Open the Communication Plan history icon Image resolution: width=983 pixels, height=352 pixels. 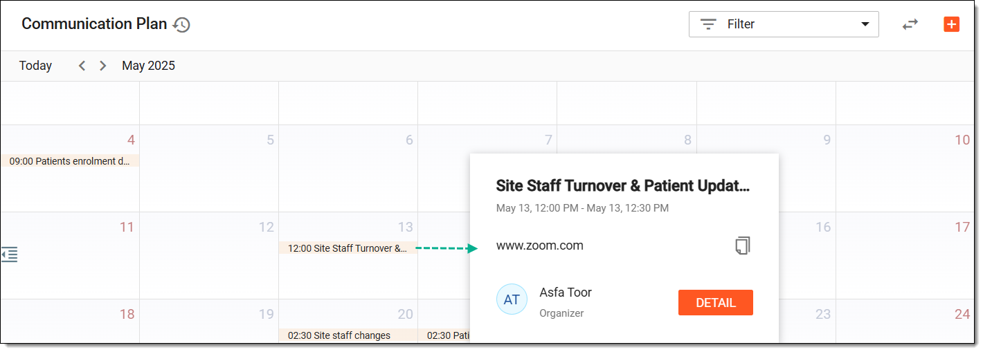(181, 25)
